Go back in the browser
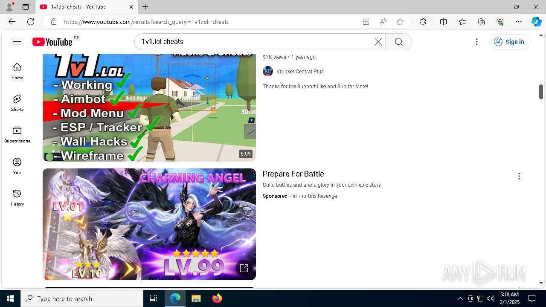This screenshot has height=307, width=546. 12,22
